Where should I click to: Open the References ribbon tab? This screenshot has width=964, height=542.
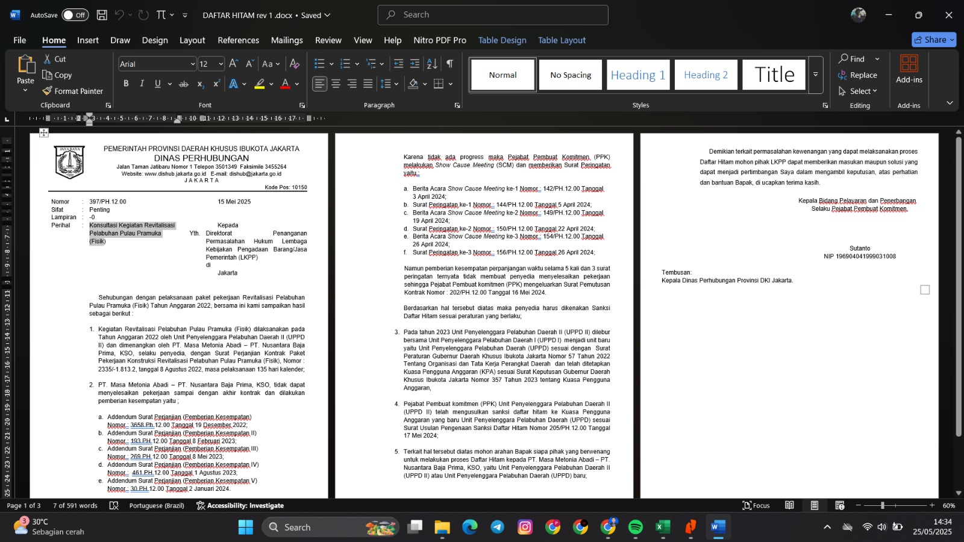tap(238, 40)
